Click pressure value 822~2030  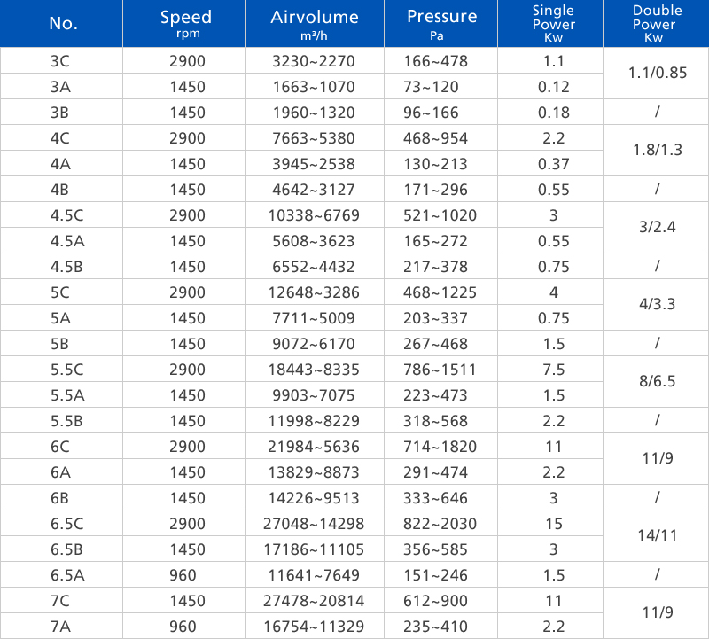pos(440,524)
